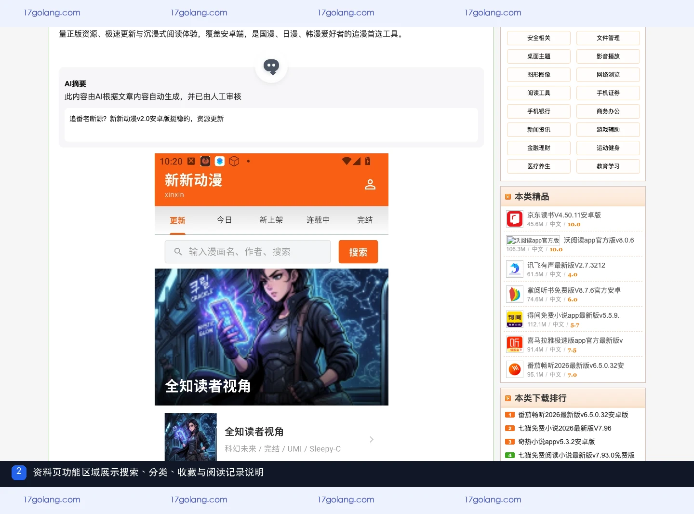Click the summary text 追番老断源？新新动漫v2.0安卓版挺稳的
Viewport: 694px width, 514px height.
(147, 119)
